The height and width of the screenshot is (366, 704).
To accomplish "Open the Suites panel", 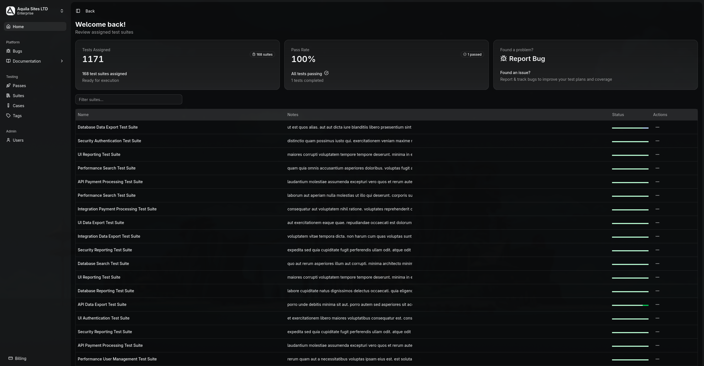I will tap(19, 95).
